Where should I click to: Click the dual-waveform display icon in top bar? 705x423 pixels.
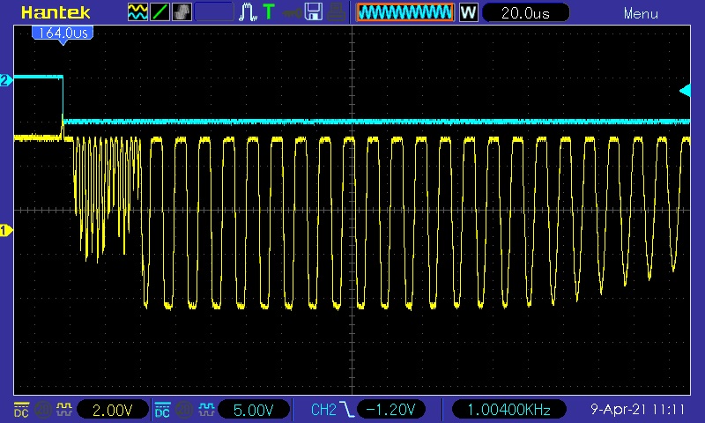pos(138,12)
